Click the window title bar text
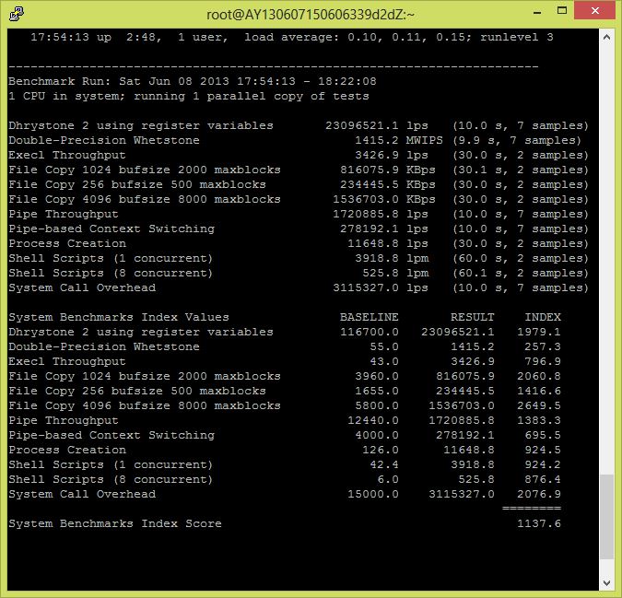622x598 pixels. 310,13
